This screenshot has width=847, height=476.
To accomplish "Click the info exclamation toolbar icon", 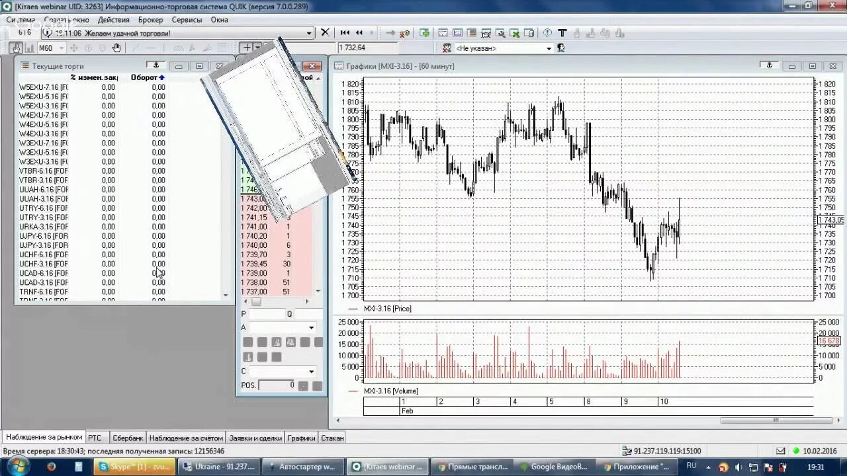I will tap(547, 32).
